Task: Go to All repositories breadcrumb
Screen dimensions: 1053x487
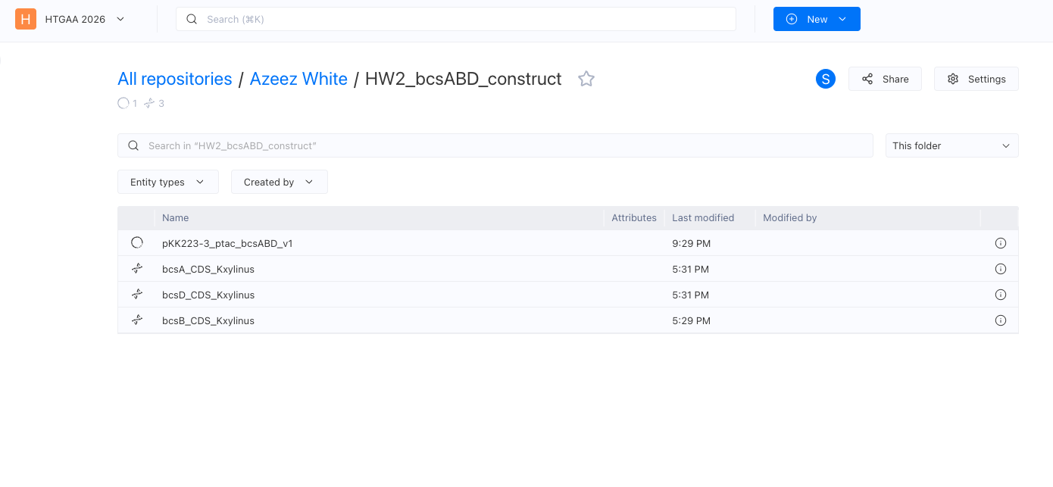Action: point(175,79)
